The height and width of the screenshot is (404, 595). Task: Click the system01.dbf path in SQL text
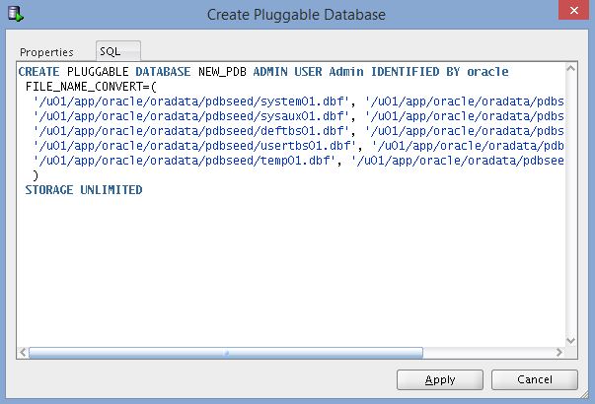click(x=190, y=101)
